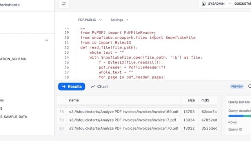
Task: Click the Rows label in Query Details
Action: [233, 122]
